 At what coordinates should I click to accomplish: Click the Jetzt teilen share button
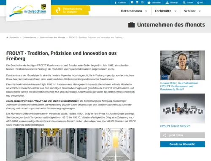[x=182, y=135]
